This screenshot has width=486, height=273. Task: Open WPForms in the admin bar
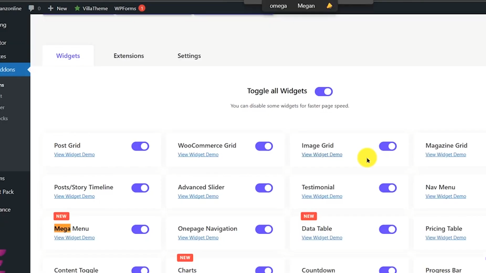[125, 8]
